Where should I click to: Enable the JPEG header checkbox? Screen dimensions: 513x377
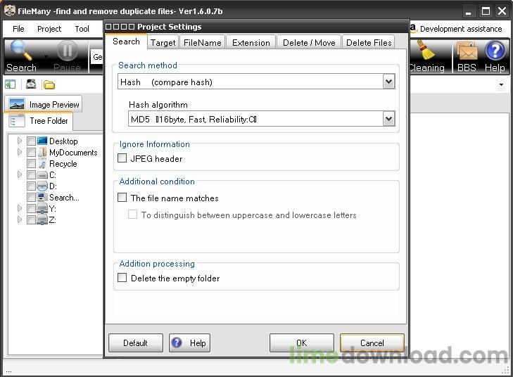point(122,158)
